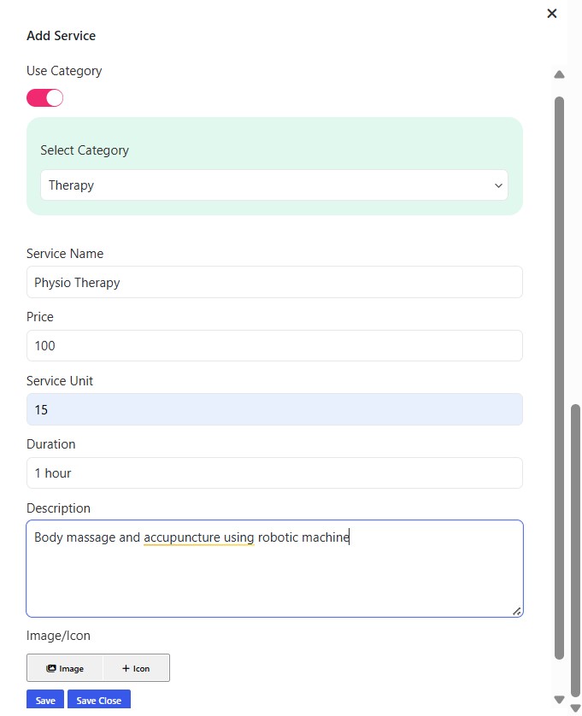
Task: Click the scroll up arrow
Action: [559, 74]
